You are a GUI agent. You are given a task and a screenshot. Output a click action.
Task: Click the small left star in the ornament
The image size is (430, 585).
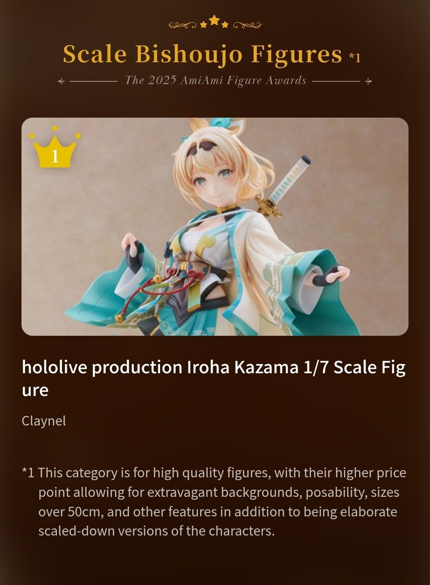[x=204, y=24]
